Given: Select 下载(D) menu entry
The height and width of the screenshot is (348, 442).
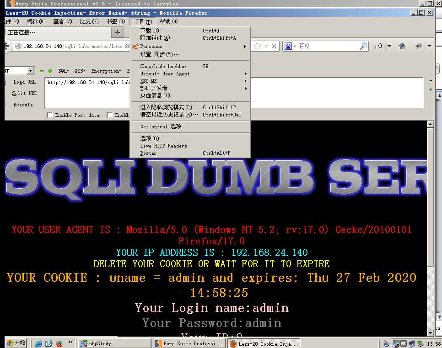Looking at the screenshot, I should [190, 31].
